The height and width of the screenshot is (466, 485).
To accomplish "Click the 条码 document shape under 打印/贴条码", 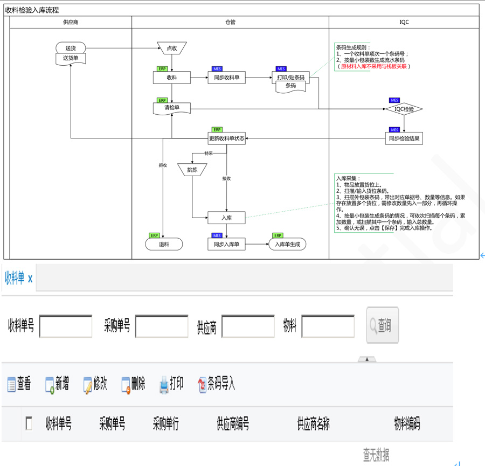I will [290, 87].
